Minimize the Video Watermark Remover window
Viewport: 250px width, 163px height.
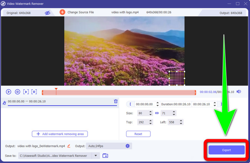click(229, 4)
